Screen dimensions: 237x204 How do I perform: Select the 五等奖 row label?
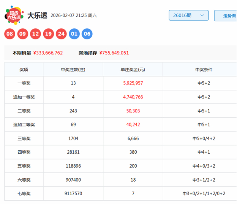[24, 166]
